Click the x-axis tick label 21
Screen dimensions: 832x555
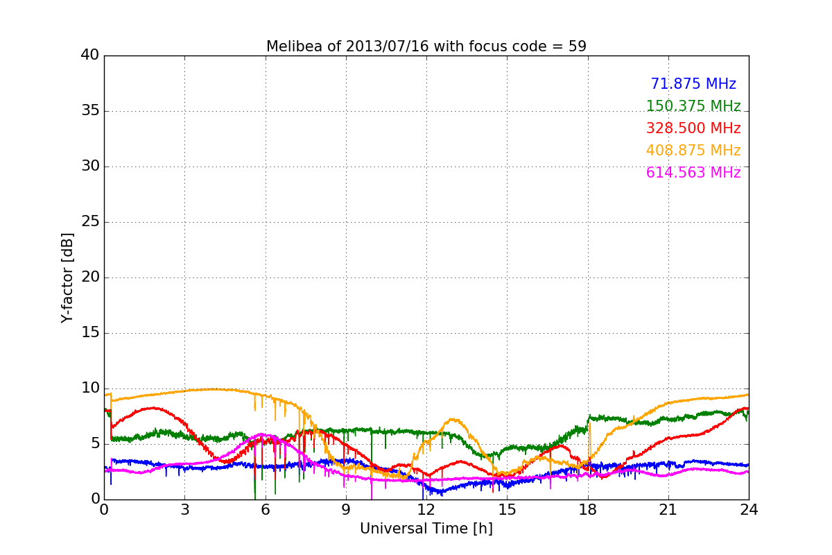click(668, 510)
